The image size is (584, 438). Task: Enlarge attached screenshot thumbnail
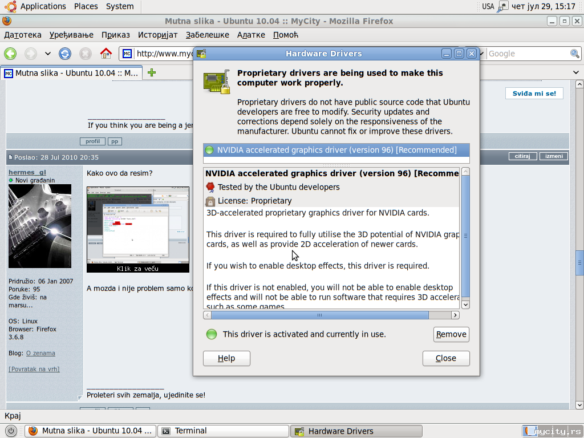138,229
